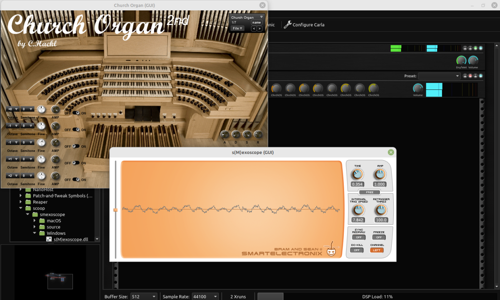This screenshot has height=300, width=500.
Task: Open the +0 Octave dropdown
Action: coord(13,109)
